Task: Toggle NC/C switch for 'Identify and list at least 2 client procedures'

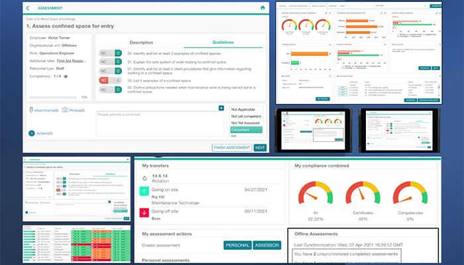Action: pos(111,71)
